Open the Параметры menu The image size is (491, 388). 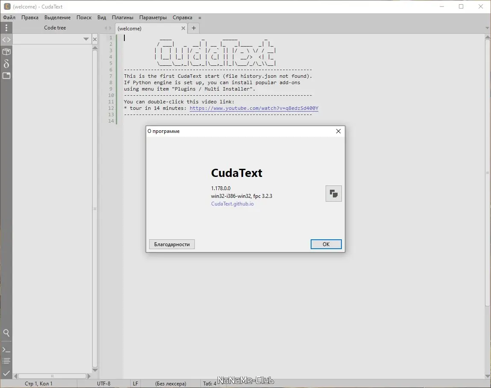153,18
